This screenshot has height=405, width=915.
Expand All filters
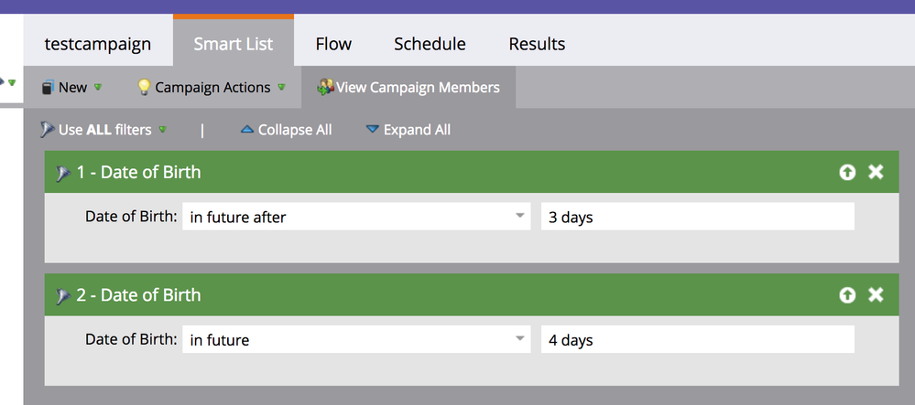click(x=408, y=130)
